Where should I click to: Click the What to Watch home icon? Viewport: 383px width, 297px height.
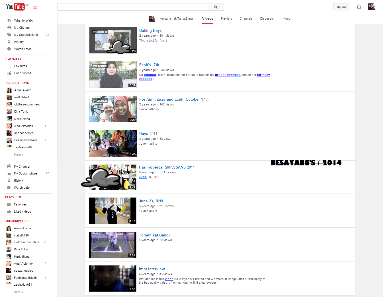(x=9, y=20)
